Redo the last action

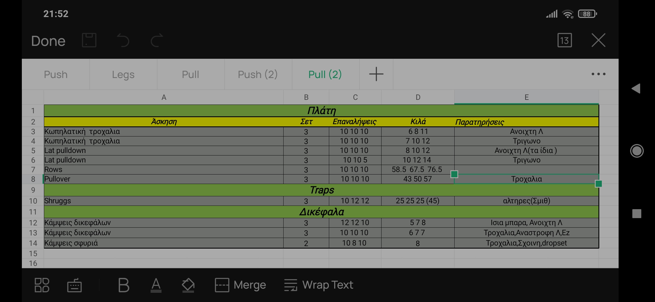[x=157, y=41]
